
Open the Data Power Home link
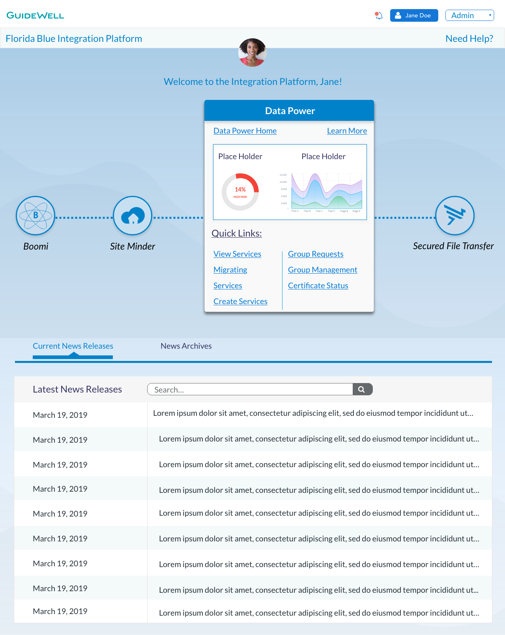point(245,131)
